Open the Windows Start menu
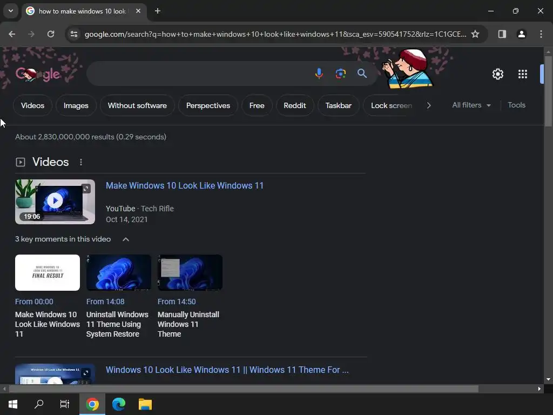The image size is (553, 415). point(13,404)
